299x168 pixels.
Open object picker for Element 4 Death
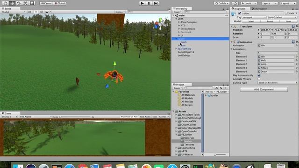point(297,71)
